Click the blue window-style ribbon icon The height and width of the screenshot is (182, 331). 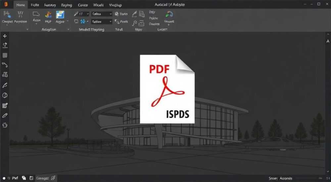60,15
